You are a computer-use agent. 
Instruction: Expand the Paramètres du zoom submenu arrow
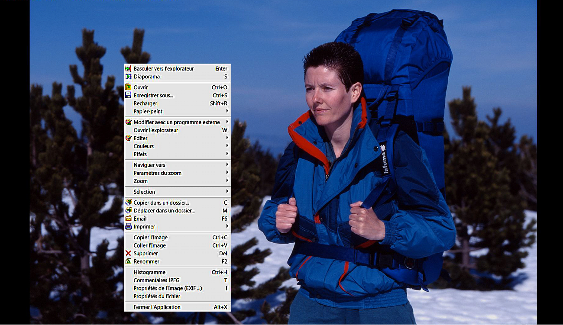(227, 173)
